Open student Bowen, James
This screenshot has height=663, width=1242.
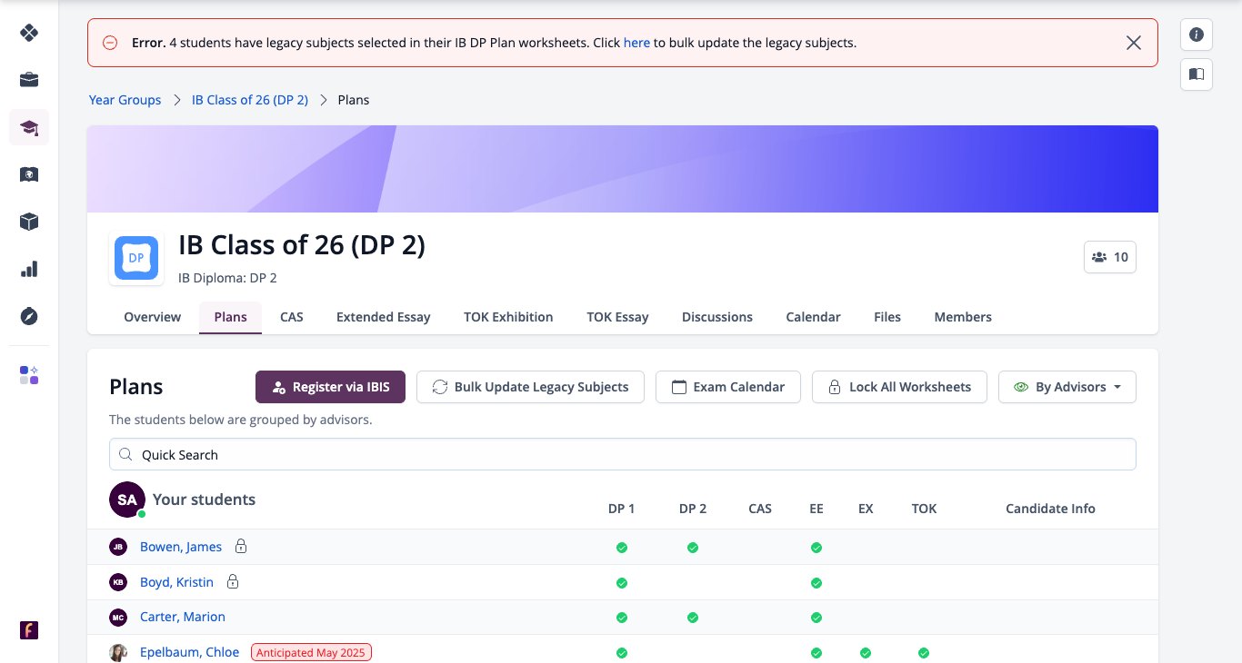pyautogui.click(x=181, y=547)
